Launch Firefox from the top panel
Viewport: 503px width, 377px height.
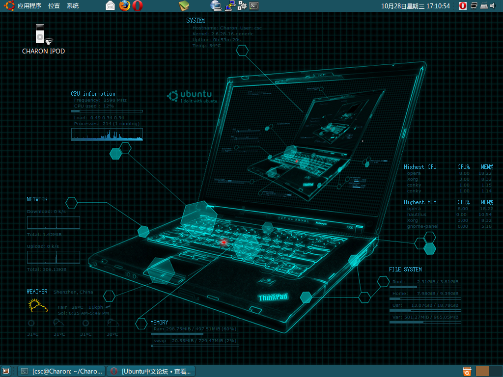coord(124,6)
